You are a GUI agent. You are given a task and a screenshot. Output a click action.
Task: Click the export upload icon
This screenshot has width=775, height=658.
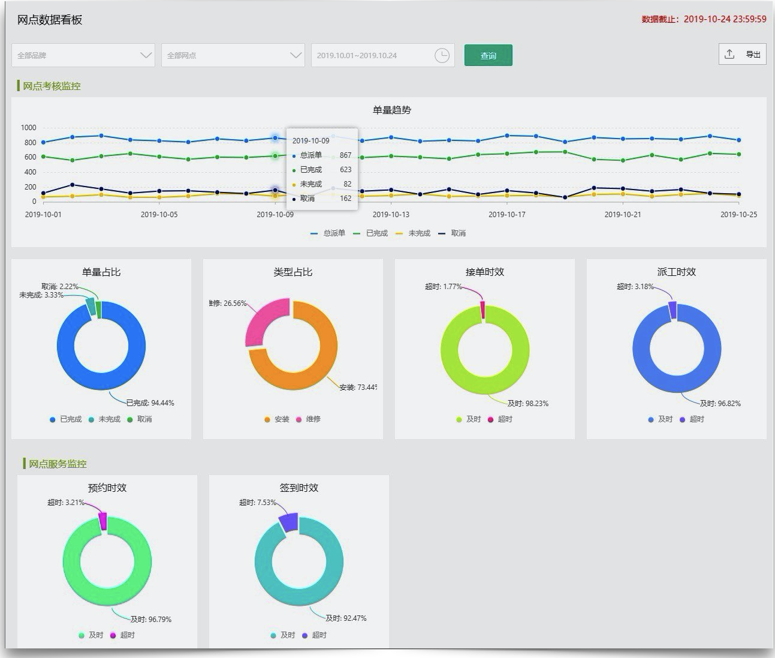tap(729, 54)
